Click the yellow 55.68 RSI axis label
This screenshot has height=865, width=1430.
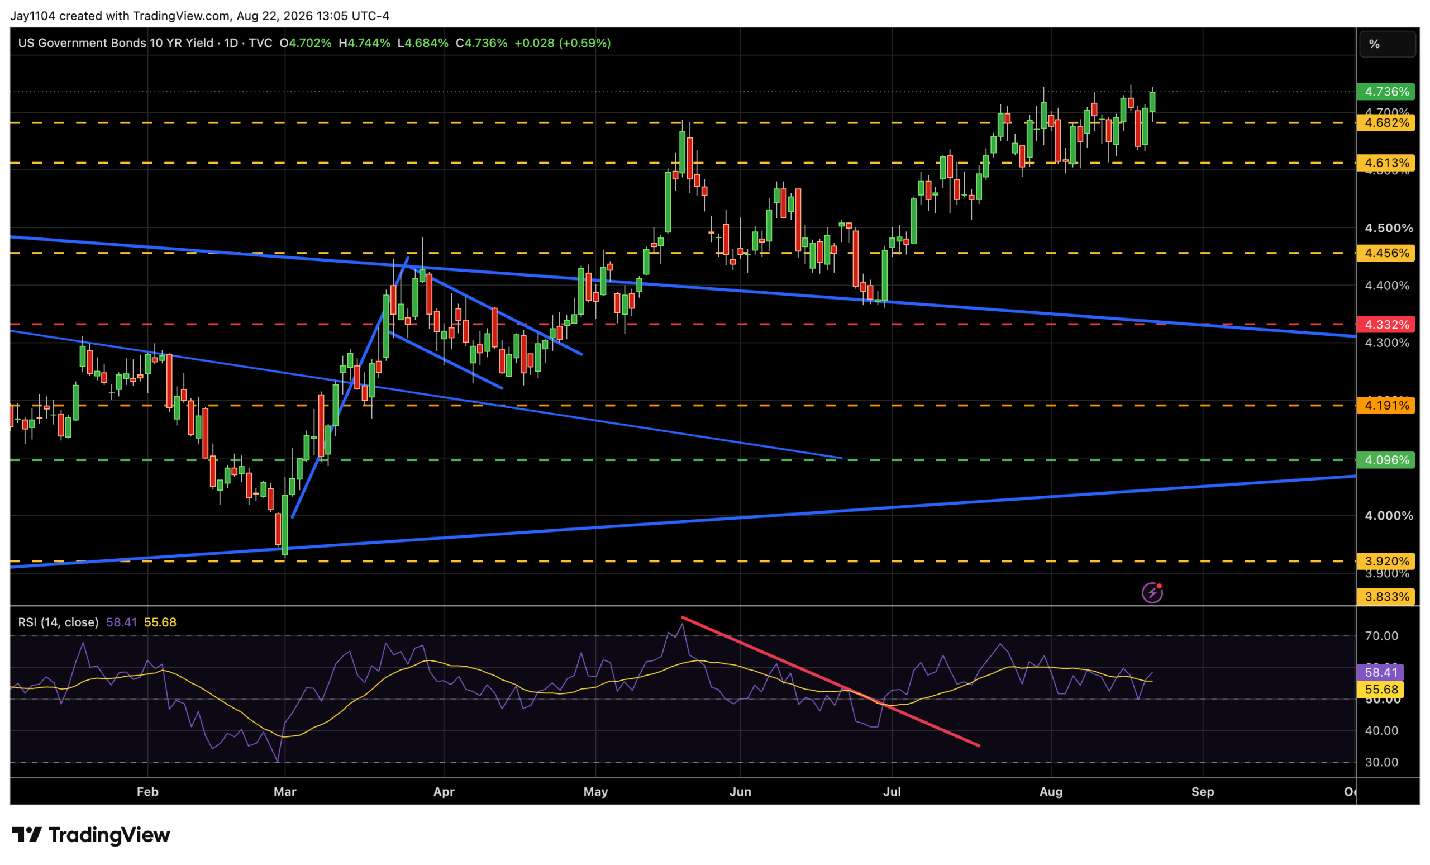pos(1380,690)
